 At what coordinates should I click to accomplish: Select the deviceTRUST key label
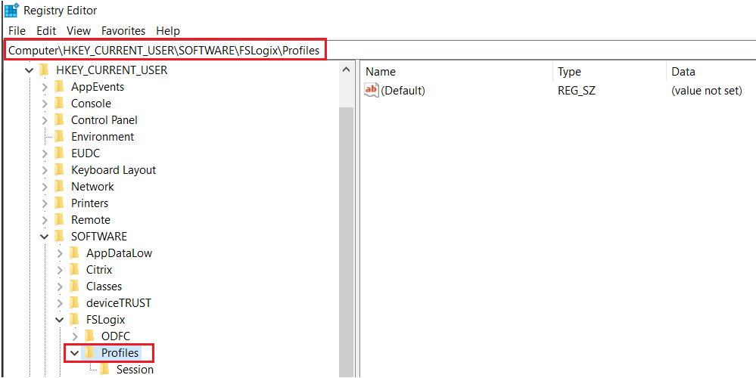pyautogui.click(x=119, y=303)
